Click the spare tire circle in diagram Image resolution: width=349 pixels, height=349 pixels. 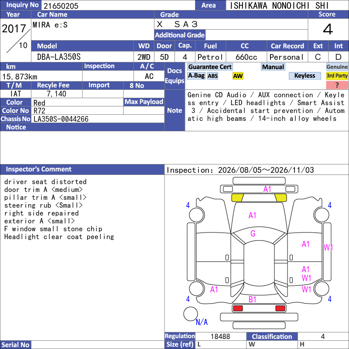click(x=191, y=314)
